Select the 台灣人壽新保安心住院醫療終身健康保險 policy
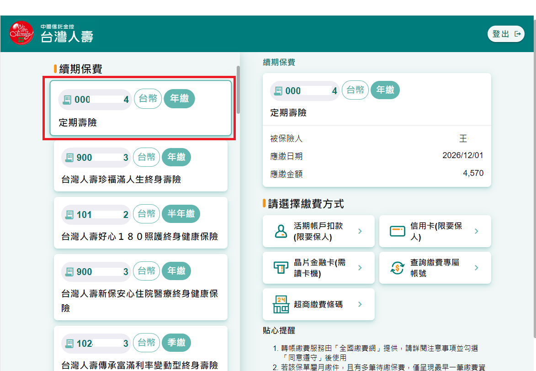Viewport: 536px width, 371px height. 141,287
